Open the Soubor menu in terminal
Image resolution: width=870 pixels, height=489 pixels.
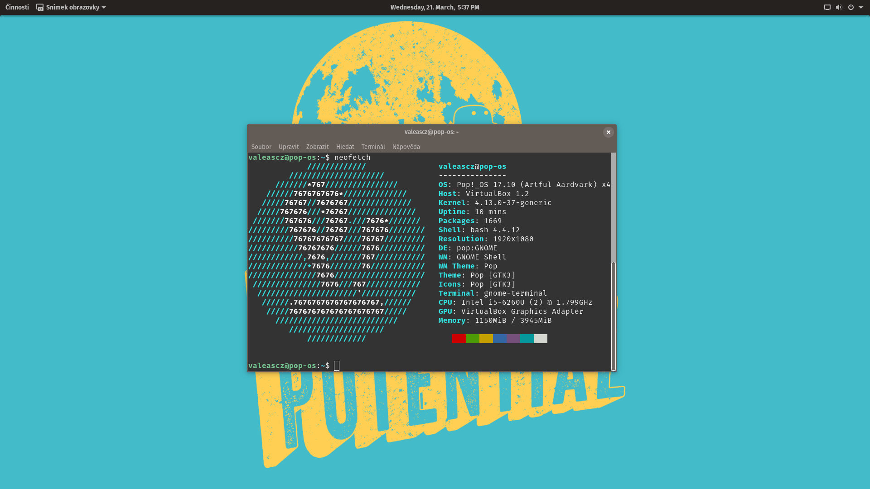coord(261,147)
